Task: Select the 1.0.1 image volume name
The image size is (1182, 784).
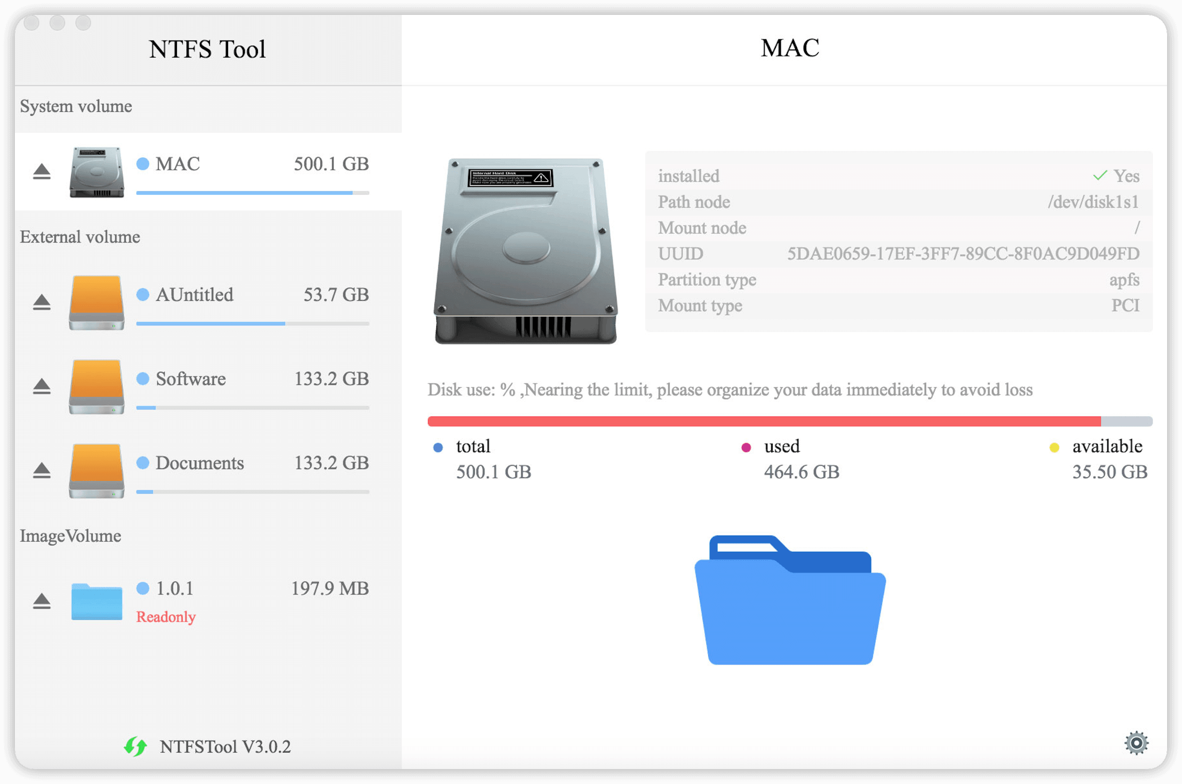Action: click(175, 588)
